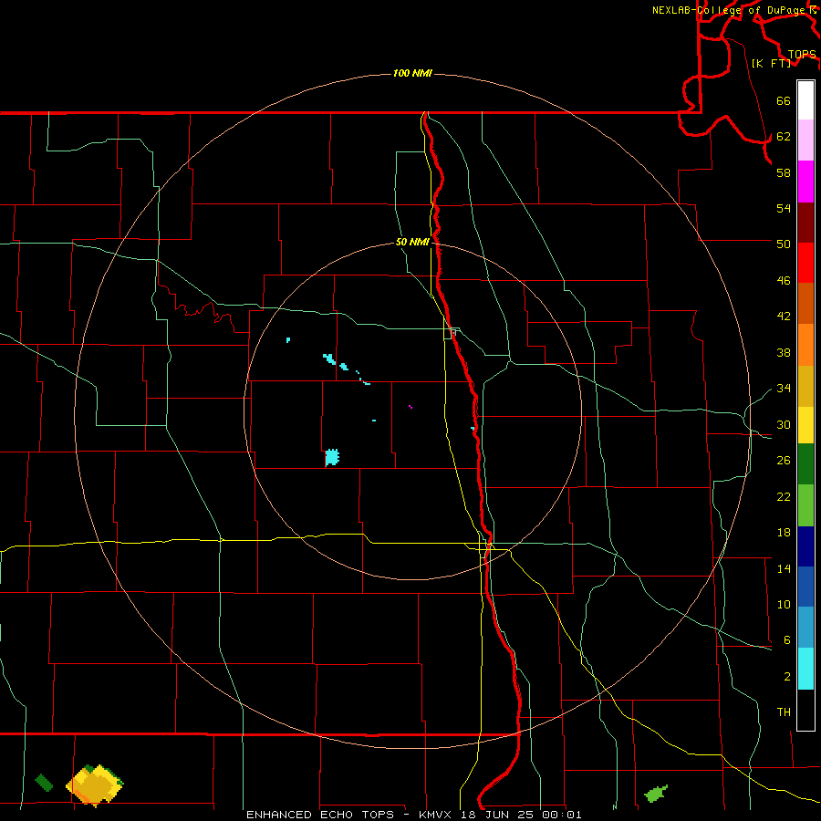This screenshot has width=821, height=821.
Task: Click the white color swatch in legend
Action: tap(805, 100)
